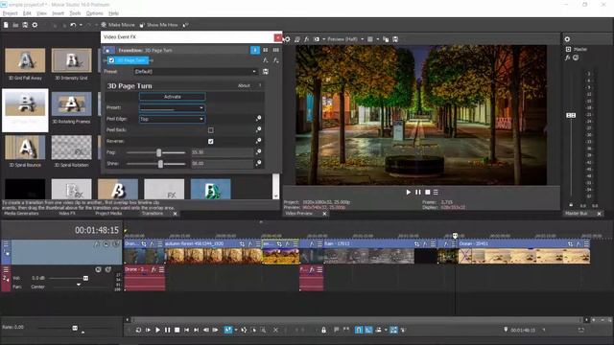The width and height of the screenshot is (614, 345).
Task: Expand the undo history dropdown arrow
Action: (x=81, y=25)
